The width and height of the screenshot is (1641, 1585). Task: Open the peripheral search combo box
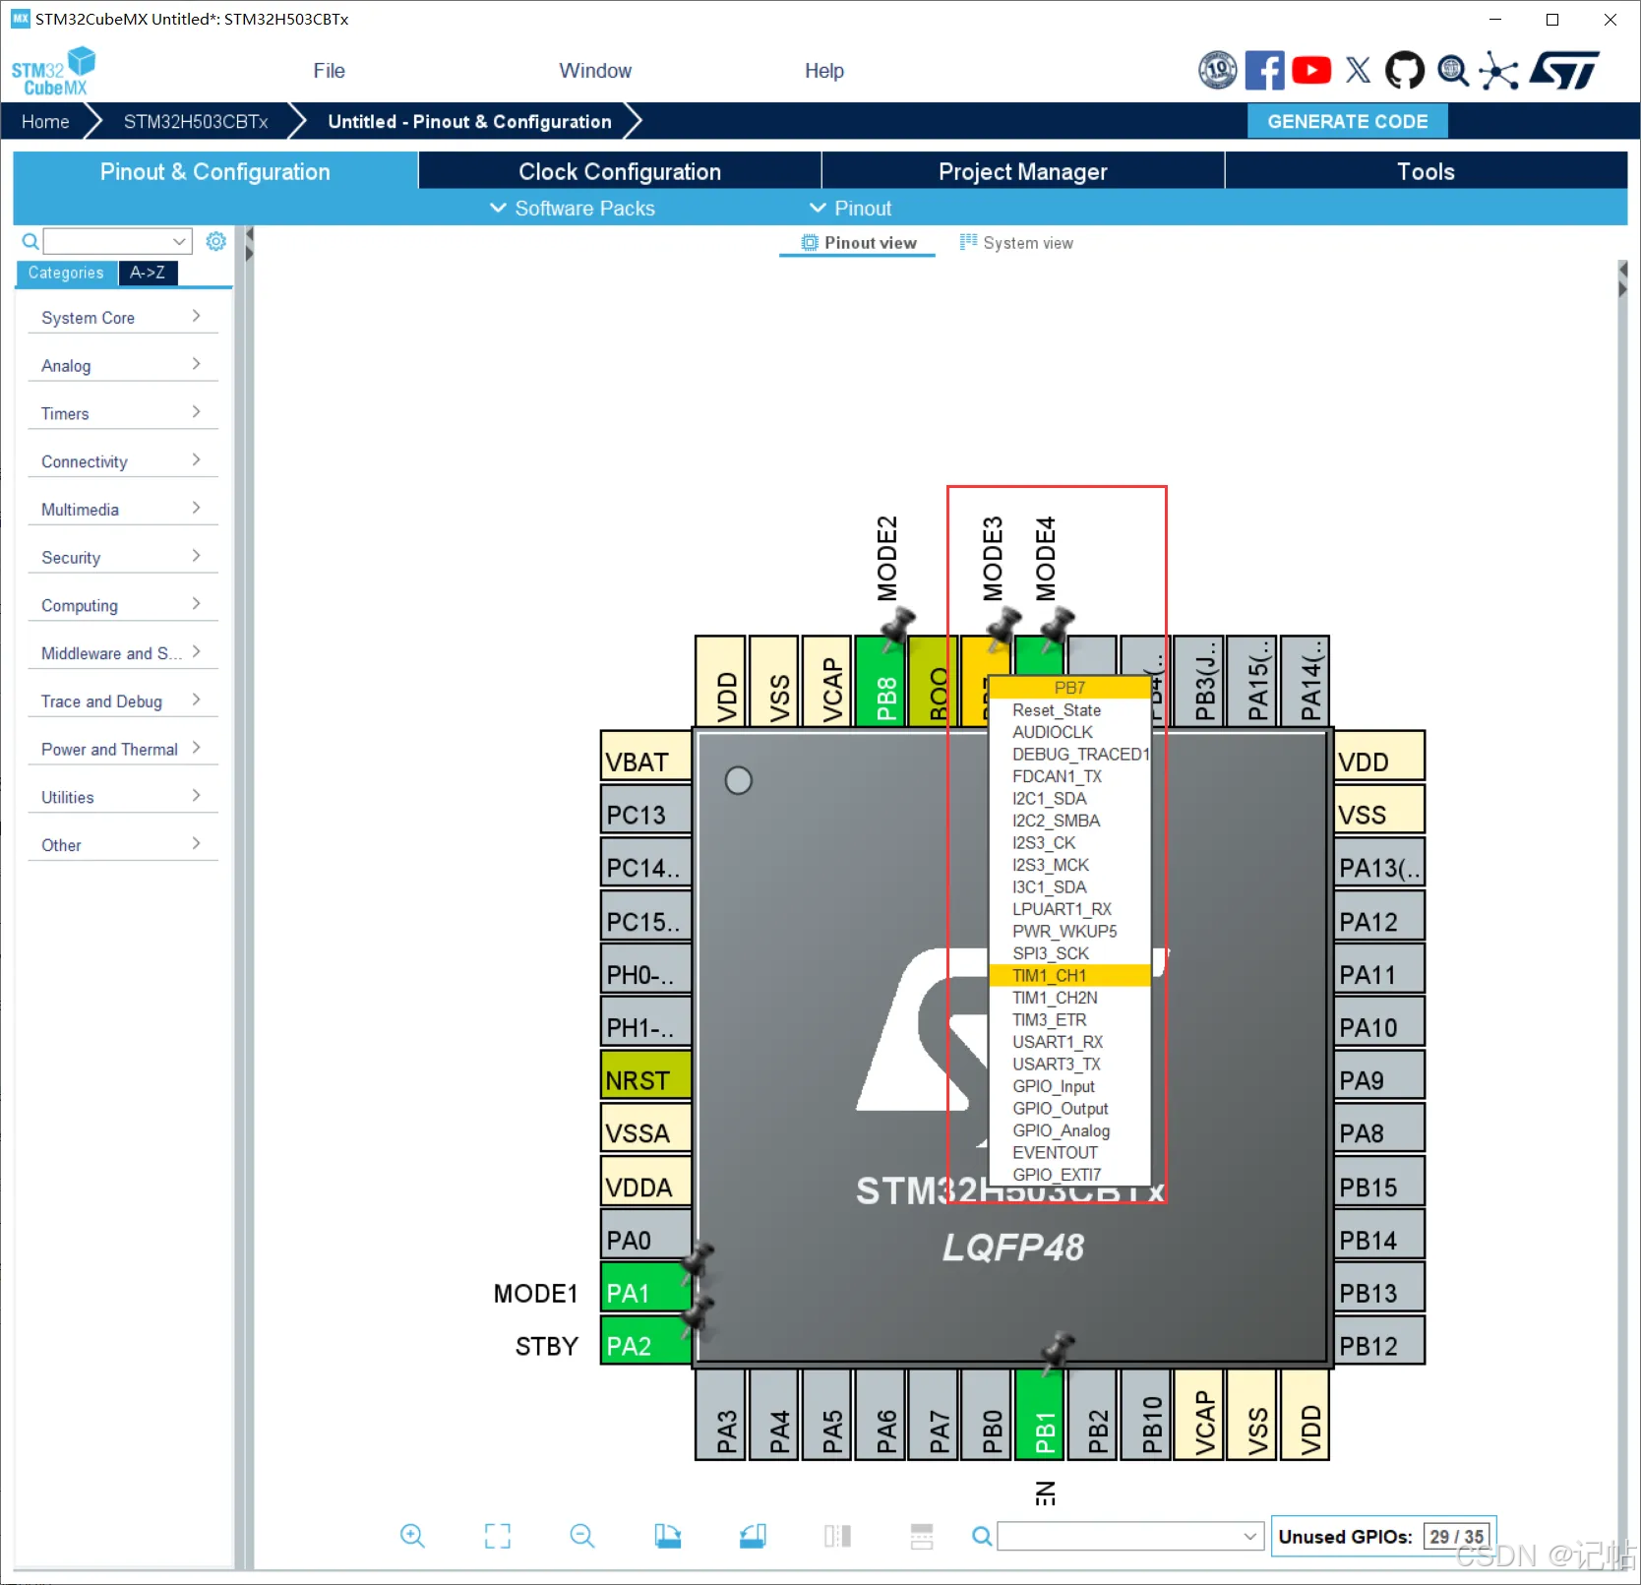coord(118,241)
